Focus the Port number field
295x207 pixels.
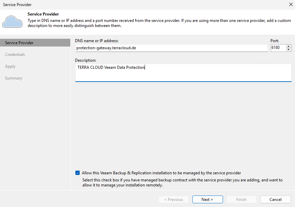pyautogui.click(x=278, y=48)
